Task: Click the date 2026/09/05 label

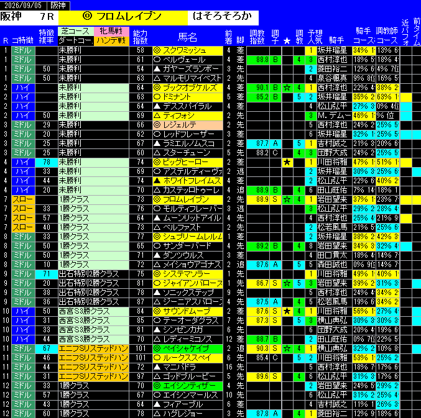Action: (x=23, y=5)
